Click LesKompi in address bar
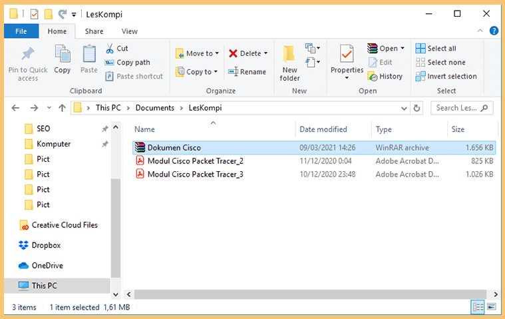Viewport: 505px width, 319px height. coord(205,108)
